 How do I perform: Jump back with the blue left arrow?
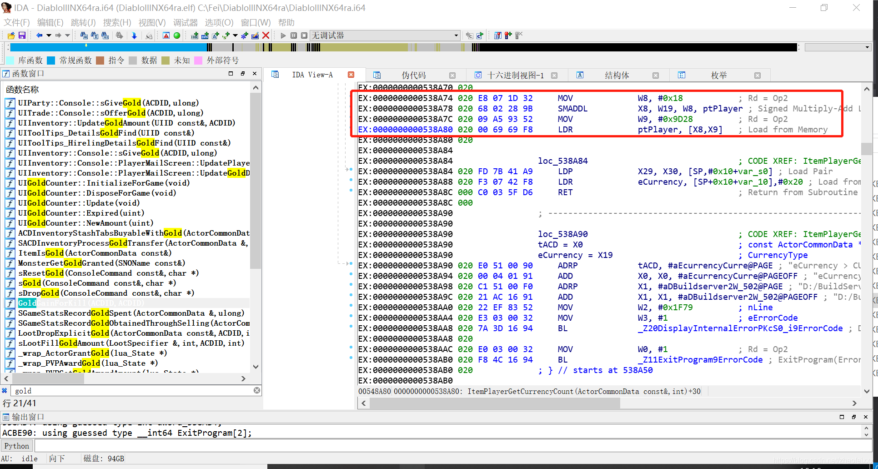pos(39,35)
